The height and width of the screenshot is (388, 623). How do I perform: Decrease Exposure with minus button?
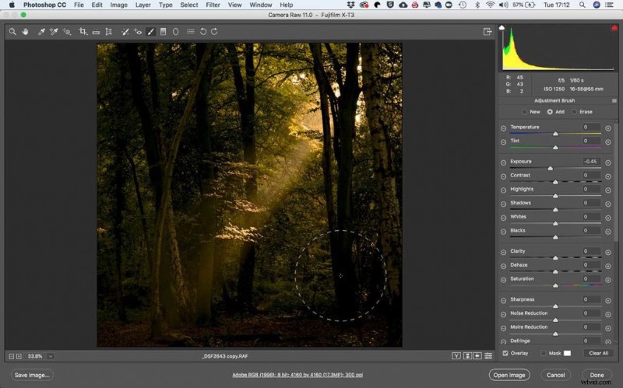503,163
